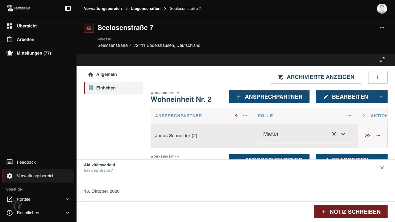Click the Schornsteinfeger Mustermann logo
395x222 pixels.
click(19, 8)
